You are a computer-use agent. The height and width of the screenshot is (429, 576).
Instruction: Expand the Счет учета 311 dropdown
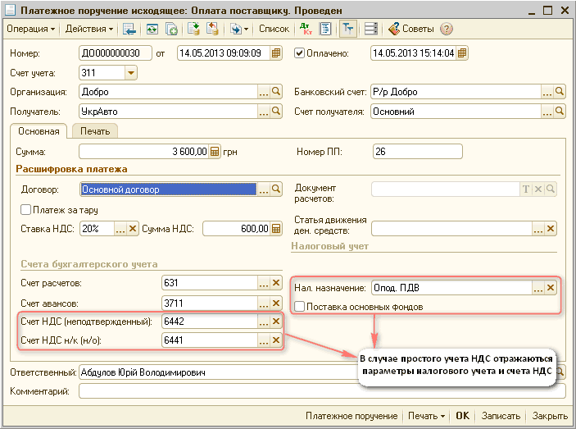pos(130,73)
